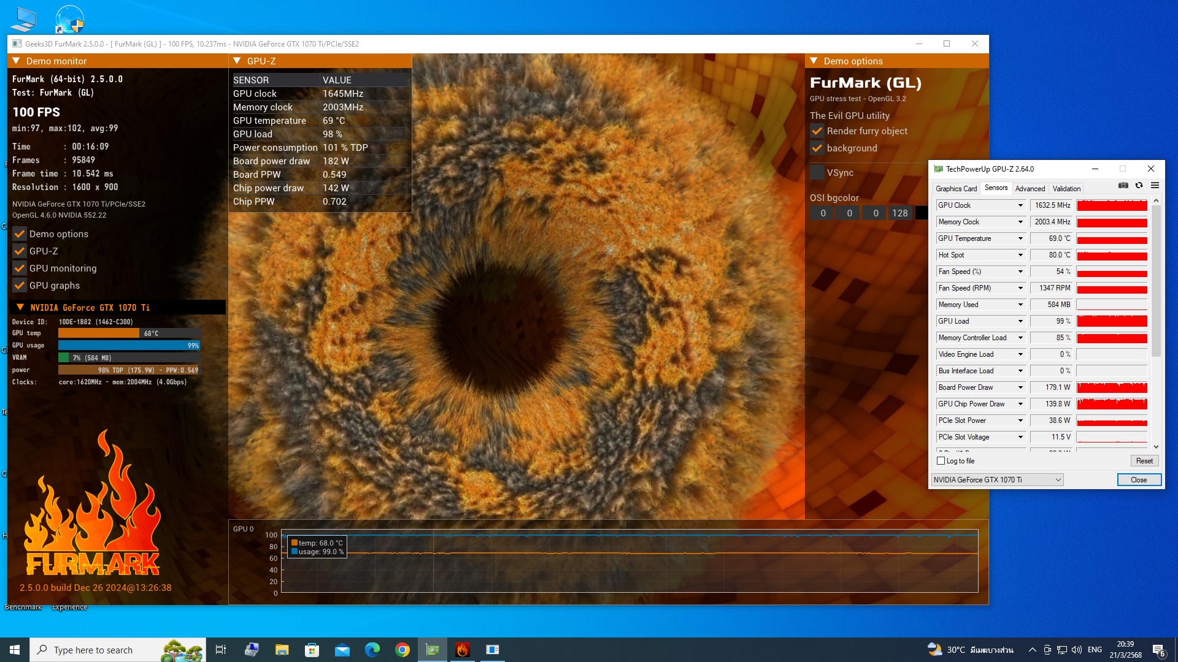Open the Windows Start menu
The width and height of the screenshot is (1178, 662).
(15, 650)
